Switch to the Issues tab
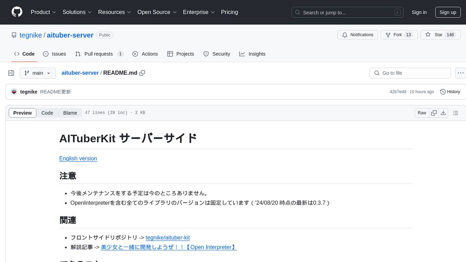The image size is (466, 262). [x=54, y=54]
